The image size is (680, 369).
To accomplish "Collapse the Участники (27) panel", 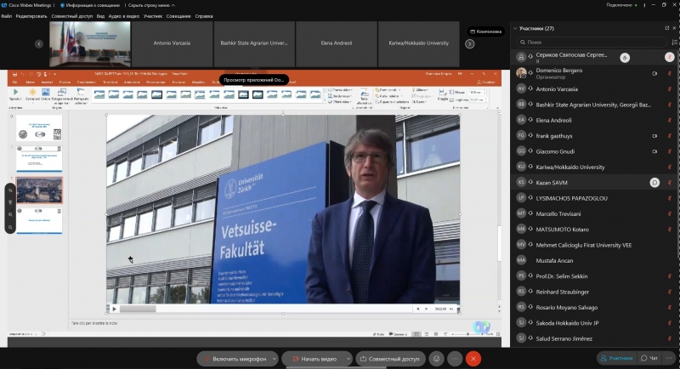I will pos(515,29).
